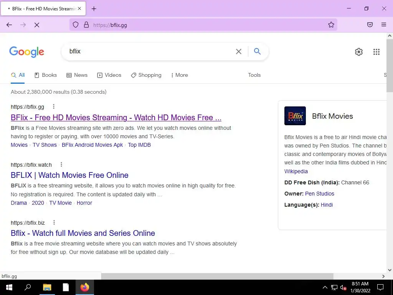Viewport: 393px width, 295px height.
Task: Close the BFlix browser tab
Action: click(x=79, y=8)
